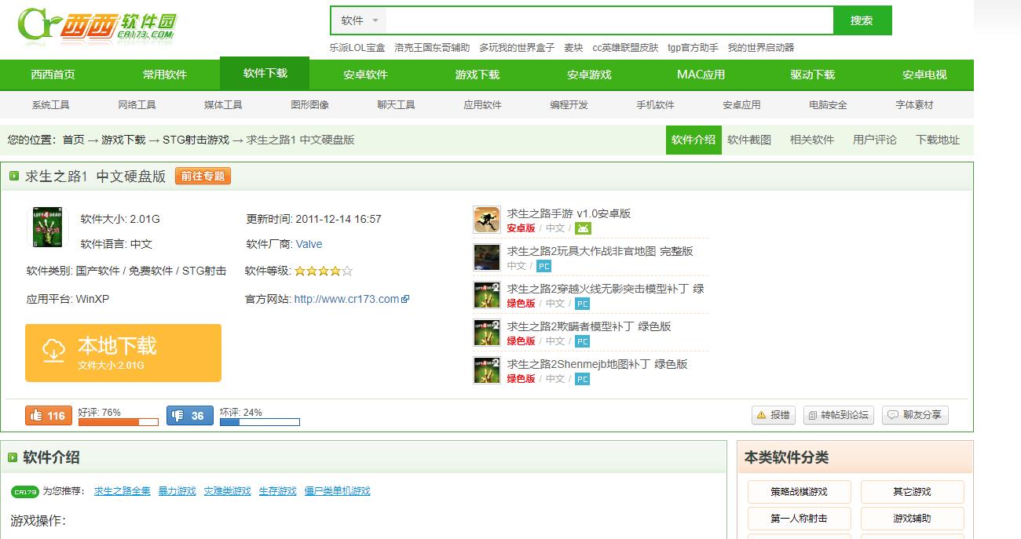Click the cloud download icon in 本地下载
The width and height of the screenshot is (1021, 539).
(53, 351)
